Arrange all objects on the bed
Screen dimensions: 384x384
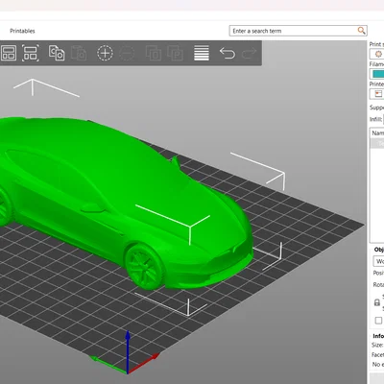[9, 53]
